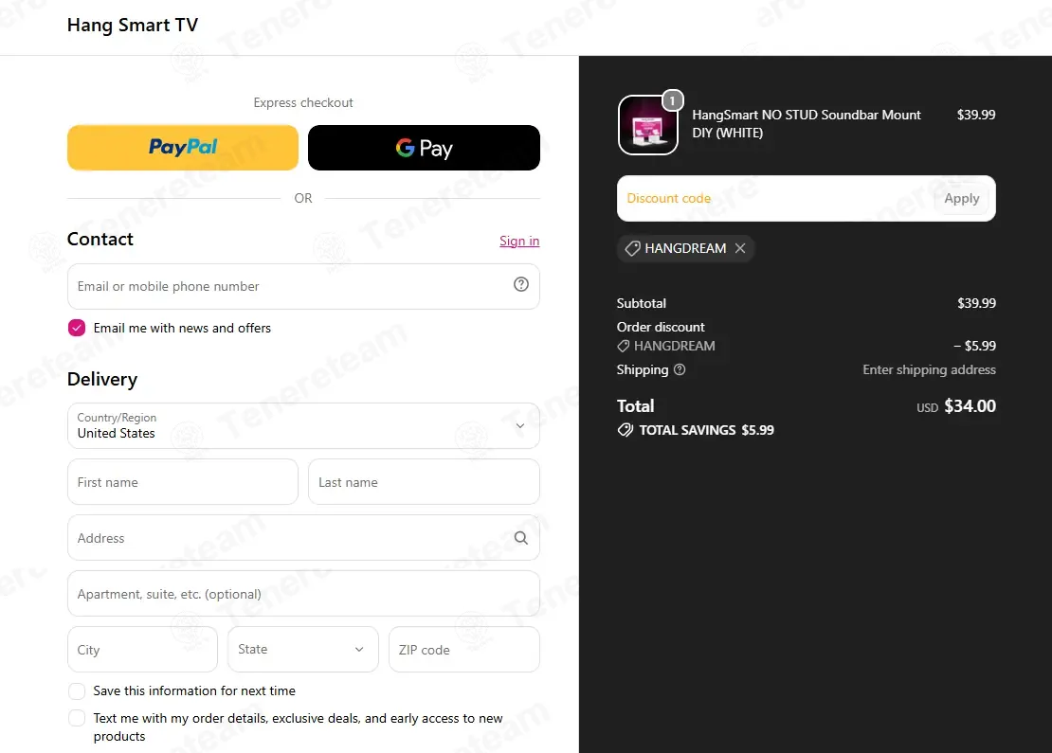Viewport: 1052px width, 753px height.
Task: Focus the Address input box
Action: click(x=303, y=538)
